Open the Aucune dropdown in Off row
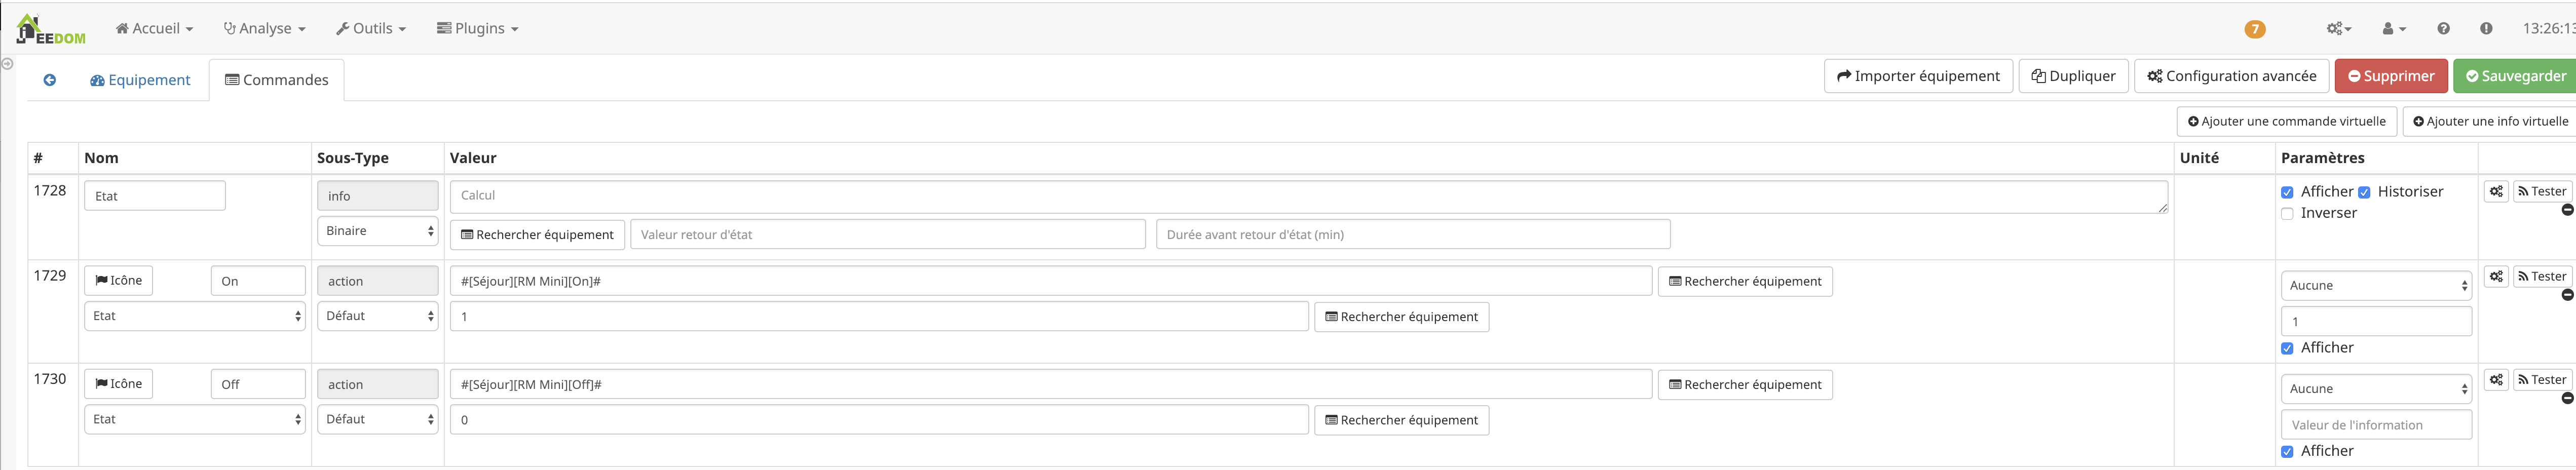Image resolution: width=2576 pixels, height=470 pixels. [x=2376, y=388]
